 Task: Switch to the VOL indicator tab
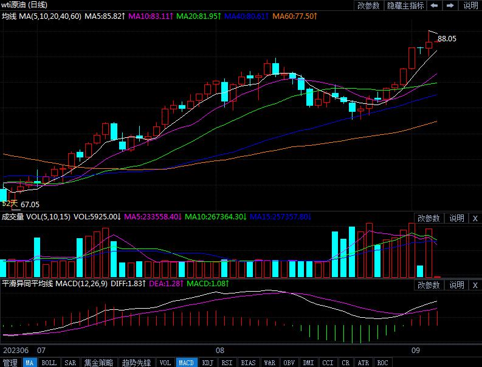point(165,363)
